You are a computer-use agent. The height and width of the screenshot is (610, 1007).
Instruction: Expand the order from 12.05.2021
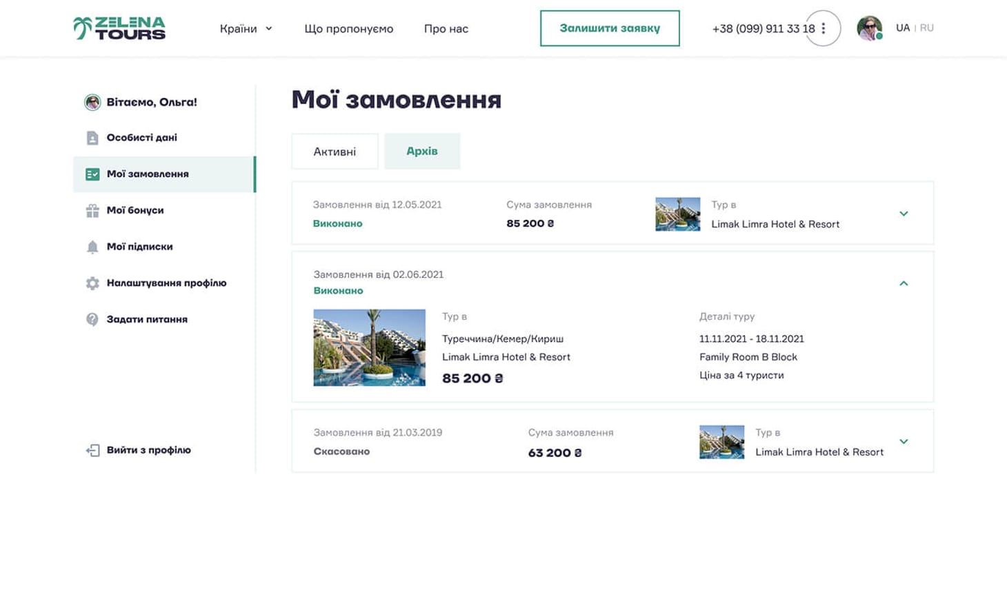coord(904,214)
